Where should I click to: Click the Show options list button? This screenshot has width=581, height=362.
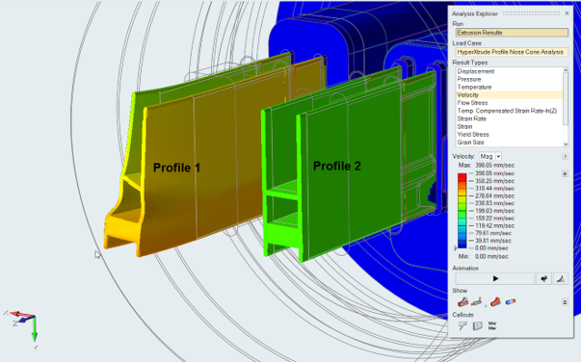coord(565,302)
